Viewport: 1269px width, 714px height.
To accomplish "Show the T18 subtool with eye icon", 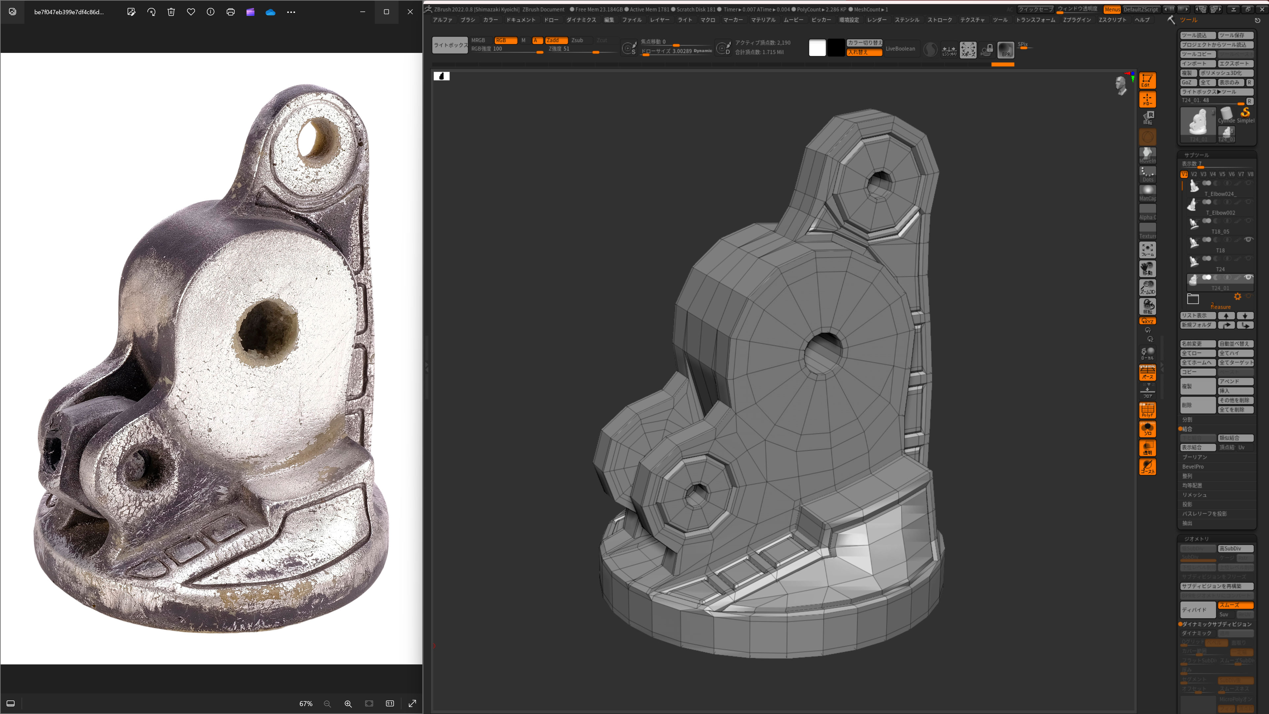I will tap(1248, 239).
